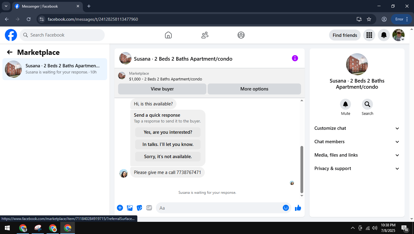Show hidden system tray icons
Viewport: 414px width, 234px height.
point(353,228)
